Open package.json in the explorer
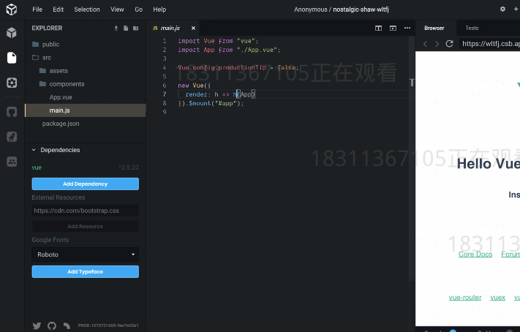The width and height of the screenshot is (520, 332). point(86,124)
